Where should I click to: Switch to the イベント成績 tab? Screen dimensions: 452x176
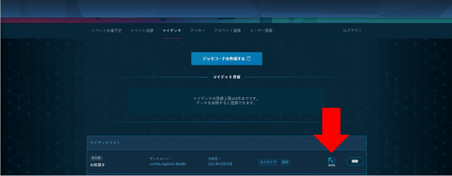[142, 31]
